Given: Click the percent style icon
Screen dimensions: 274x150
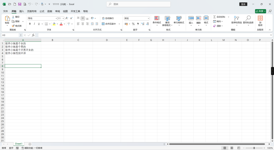Looking at the screenshot, I should tap(133, 24).
